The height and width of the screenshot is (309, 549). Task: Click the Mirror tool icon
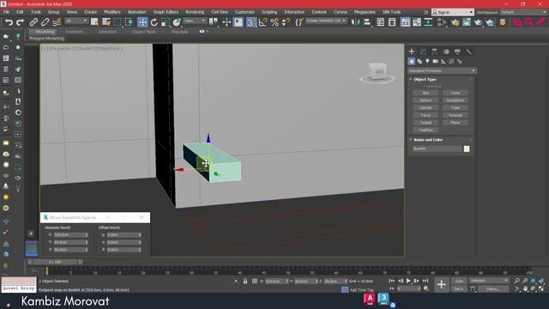click(x=355, y=22)
